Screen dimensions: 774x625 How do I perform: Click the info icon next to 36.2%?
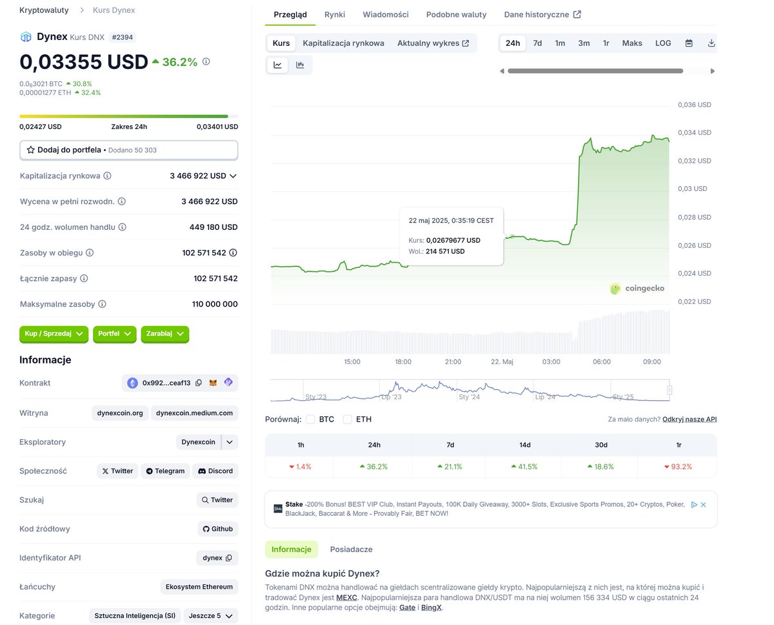coord(206,62)
